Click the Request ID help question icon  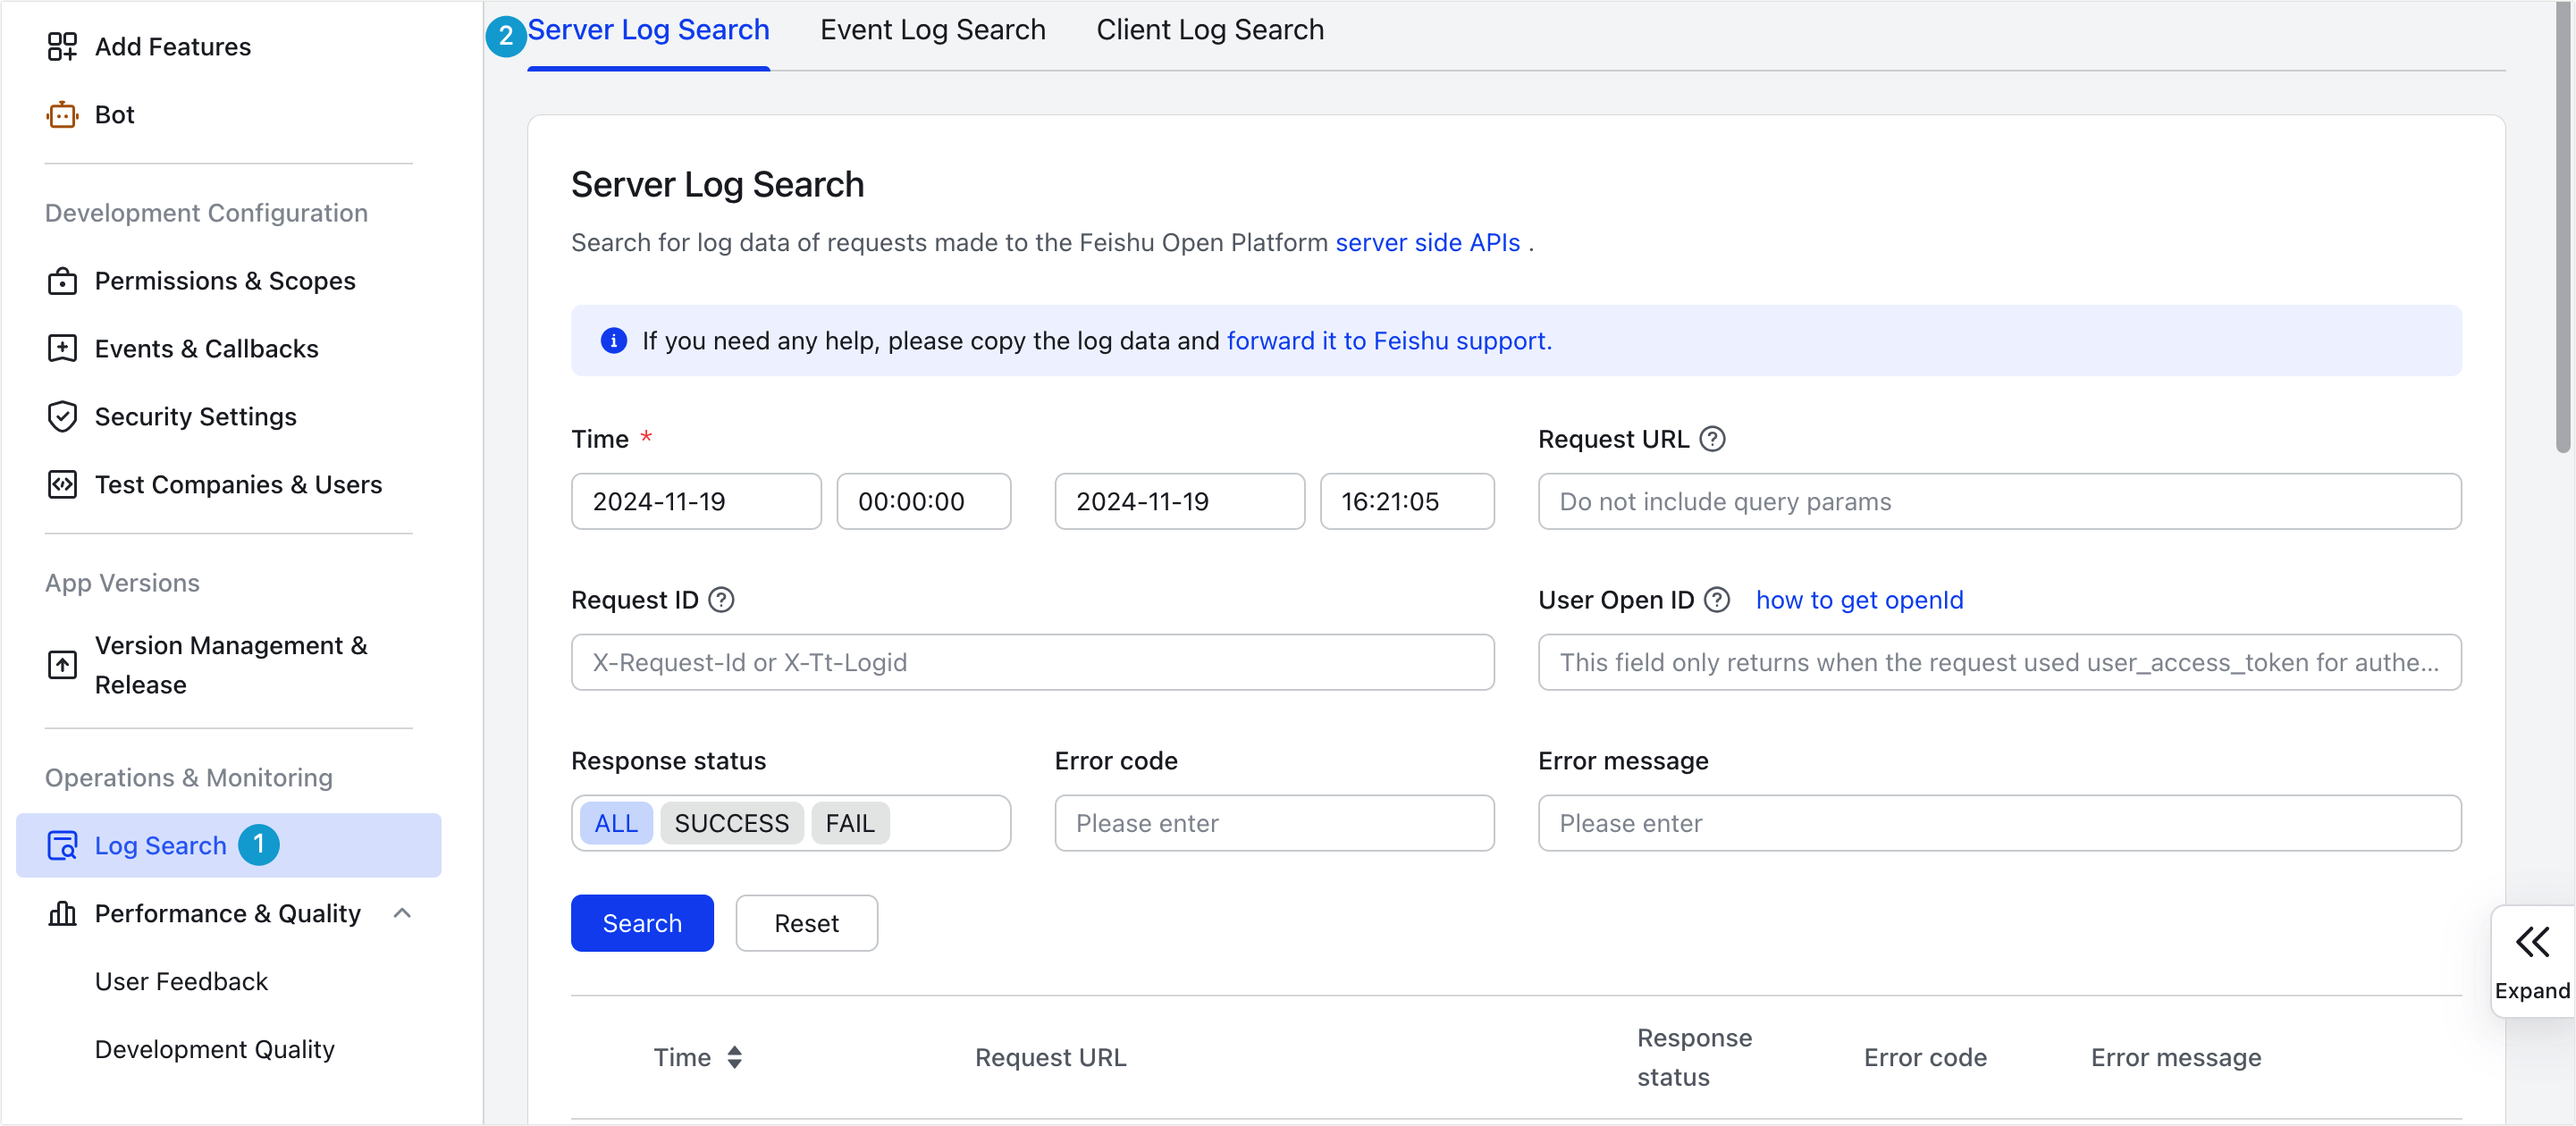point(721,600)
